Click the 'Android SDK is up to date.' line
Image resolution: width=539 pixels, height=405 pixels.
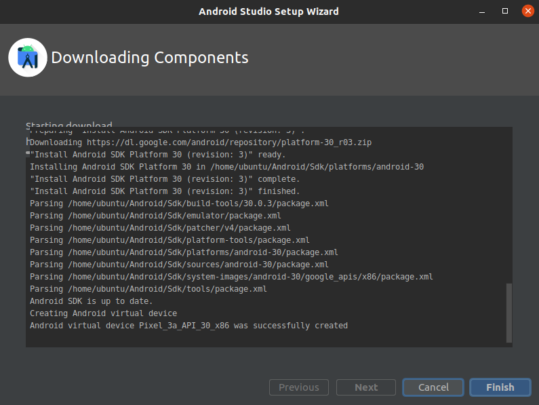pyautogui.click(x=91, y=301)
